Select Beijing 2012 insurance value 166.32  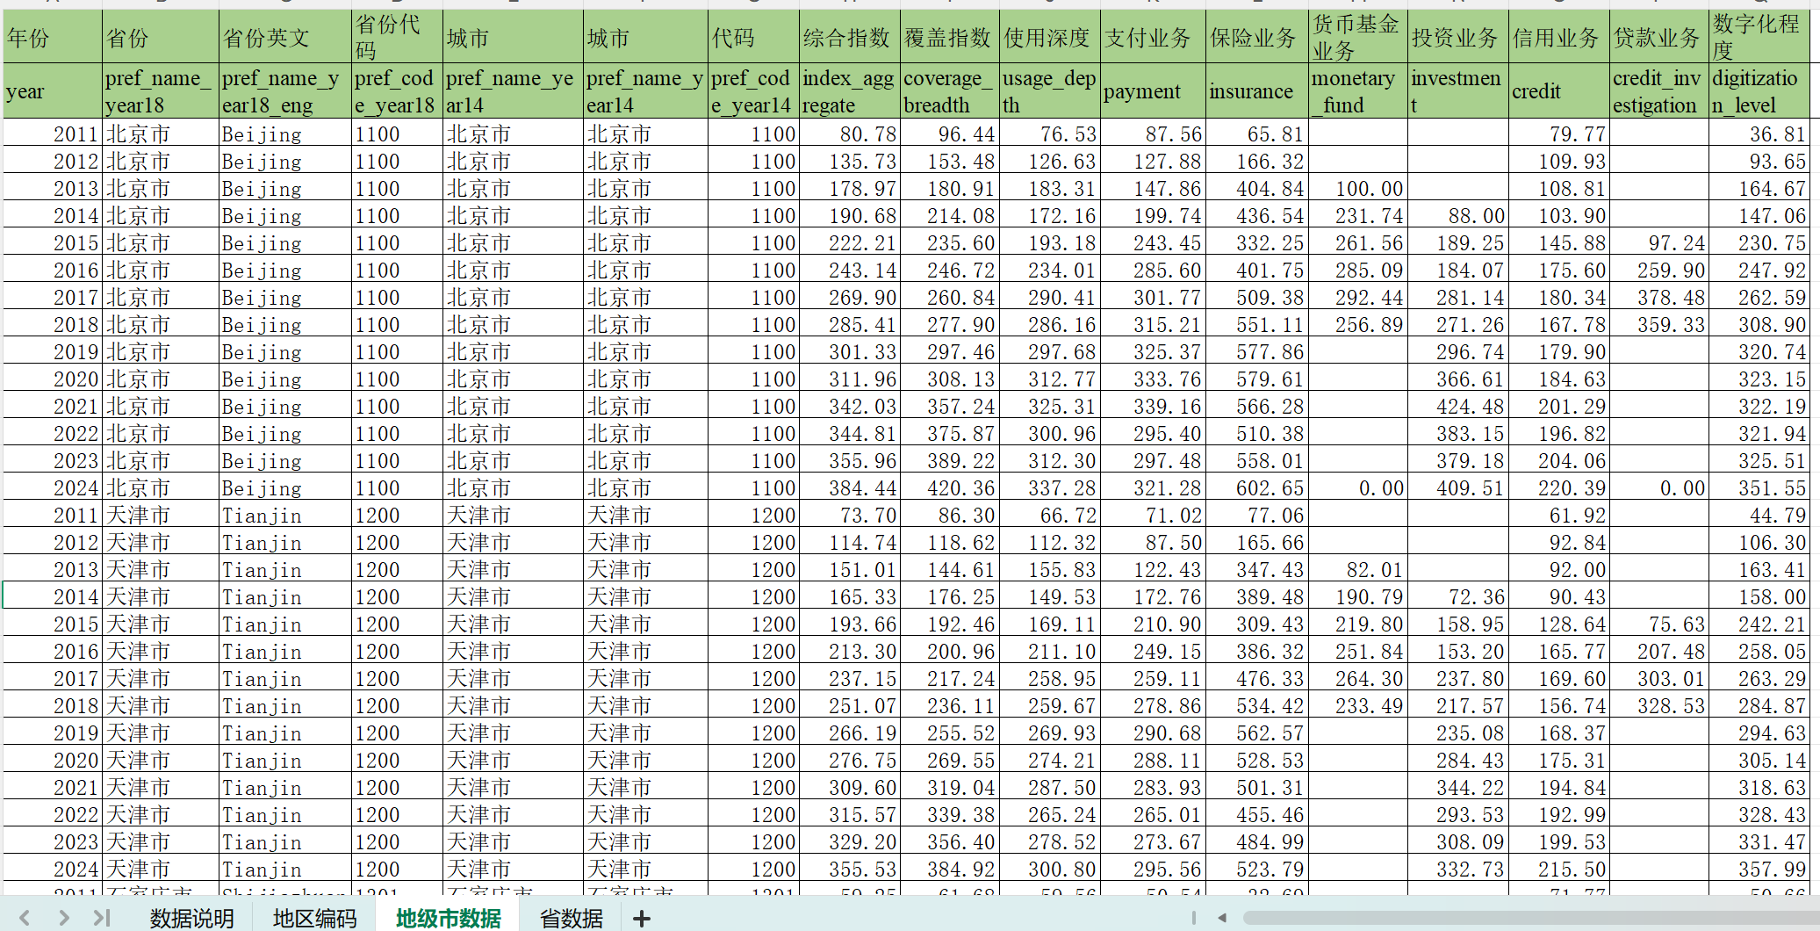(1257, 162)
